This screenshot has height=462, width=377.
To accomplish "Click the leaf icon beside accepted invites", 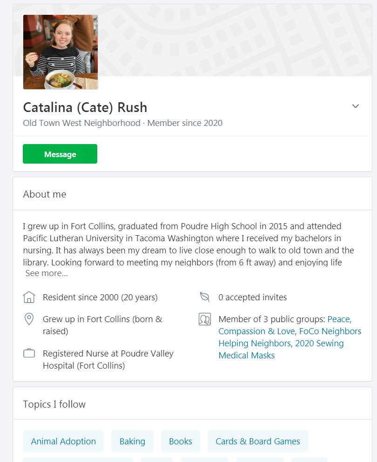I will pyautogui.click(x=204, y=297).
